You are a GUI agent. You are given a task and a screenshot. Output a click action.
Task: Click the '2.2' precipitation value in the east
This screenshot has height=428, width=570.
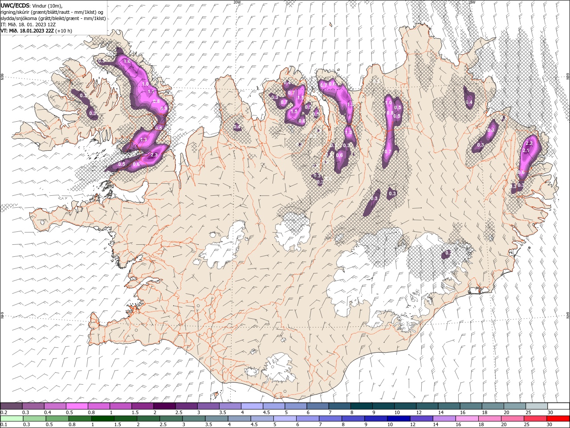point(529,144)
